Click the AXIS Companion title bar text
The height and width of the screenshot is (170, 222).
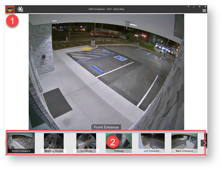106,9
